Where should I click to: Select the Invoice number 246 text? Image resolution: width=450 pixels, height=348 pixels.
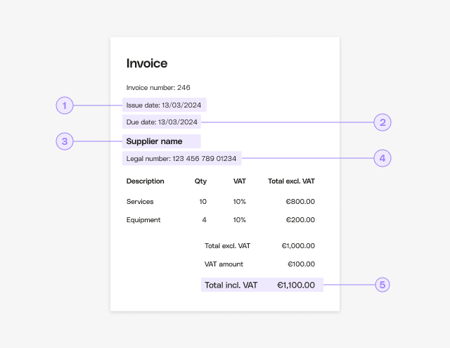[158, 88]
